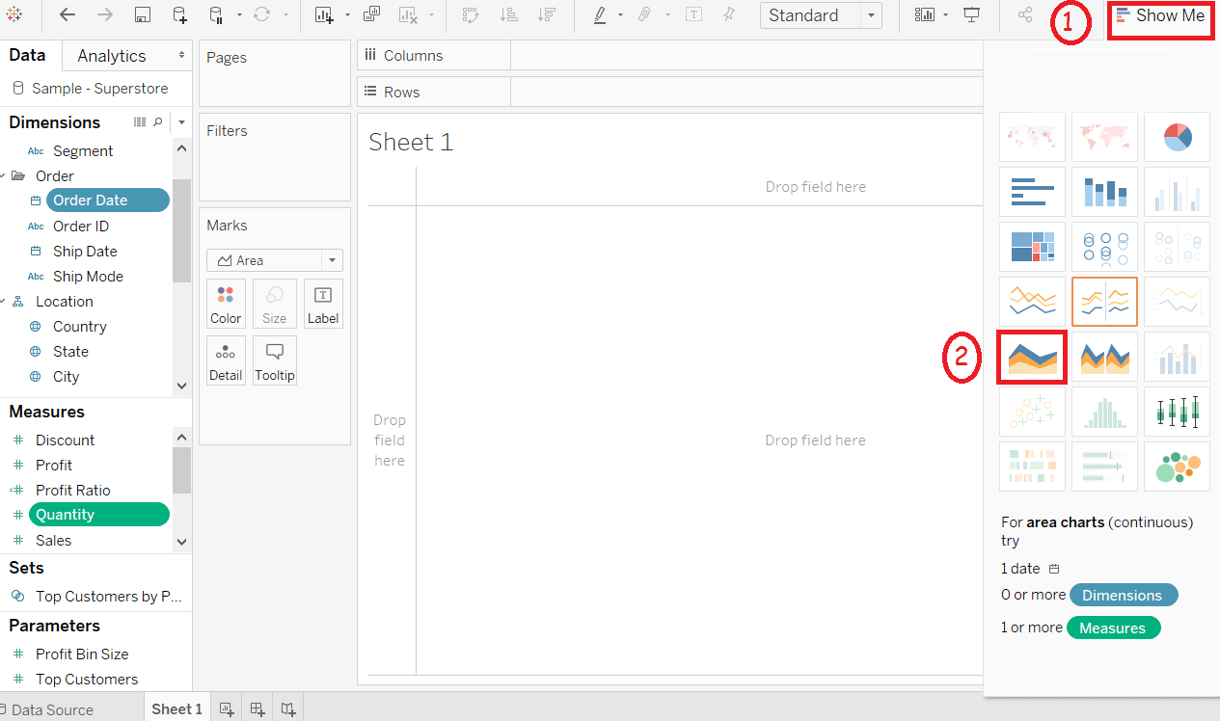
Task: Click the sort descending toolbar icon
Action: coord(547,15)
